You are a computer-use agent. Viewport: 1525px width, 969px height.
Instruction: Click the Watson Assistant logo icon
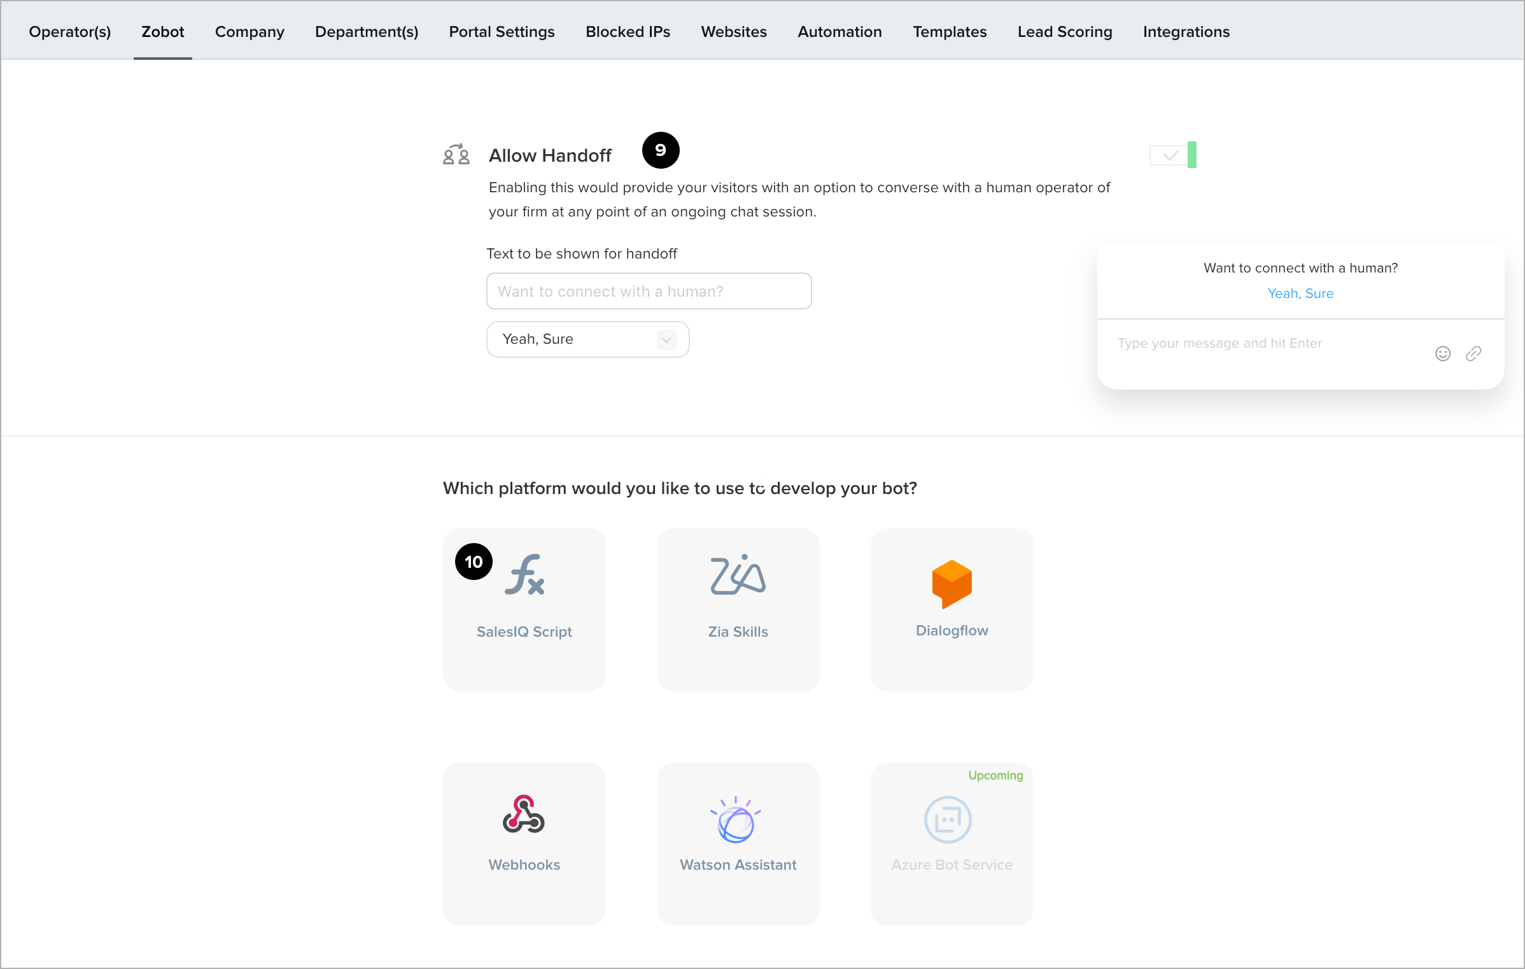[736, 819]
